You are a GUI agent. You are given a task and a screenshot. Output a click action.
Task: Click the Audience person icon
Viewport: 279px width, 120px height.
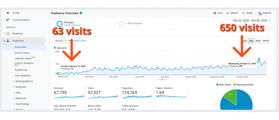(x=8, y=41)
